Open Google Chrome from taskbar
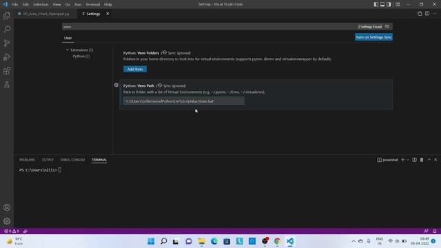Viewport: 441px width, 248px height. pyautogui.click(x=277, y=241)
